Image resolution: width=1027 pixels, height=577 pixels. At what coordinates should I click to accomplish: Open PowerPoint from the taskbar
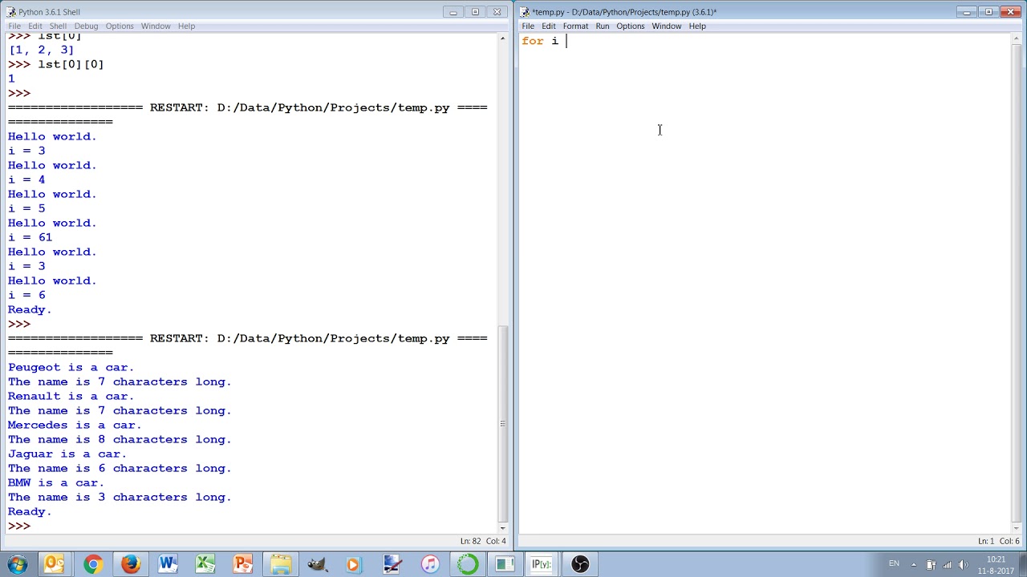(x=243, y=564)
